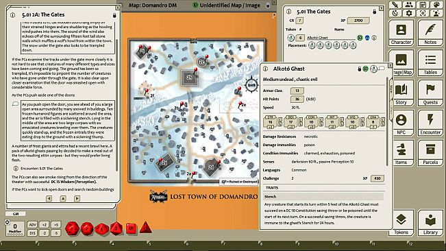Click the red d10 die

coord(101,228)
